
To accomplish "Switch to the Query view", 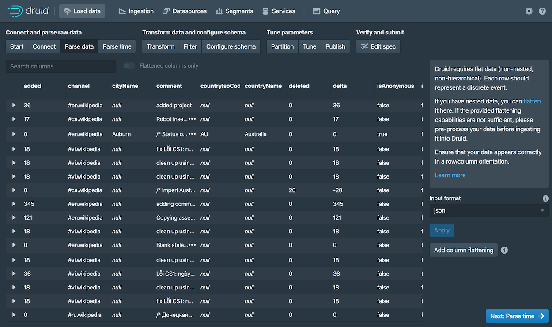I will coord(326,11).
